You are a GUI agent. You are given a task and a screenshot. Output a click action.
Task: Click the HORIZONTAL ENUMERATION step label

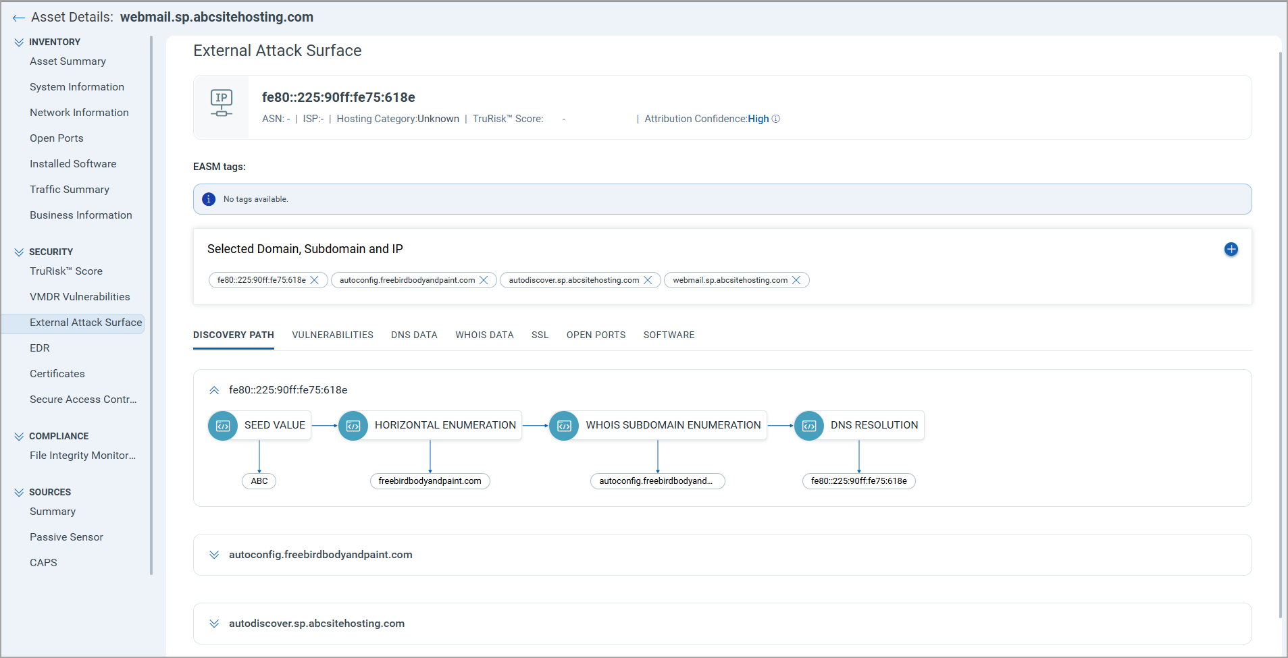[445, 425]
